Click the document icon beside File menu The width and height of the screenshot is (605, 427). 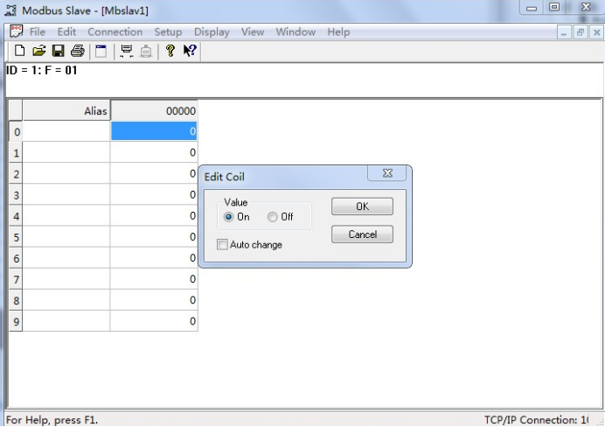17,31
